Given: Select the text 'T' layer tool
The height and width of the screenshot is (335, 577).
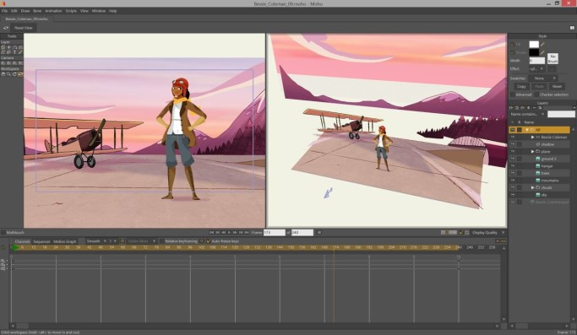Looking at the screenshot, I should point(14,52).
